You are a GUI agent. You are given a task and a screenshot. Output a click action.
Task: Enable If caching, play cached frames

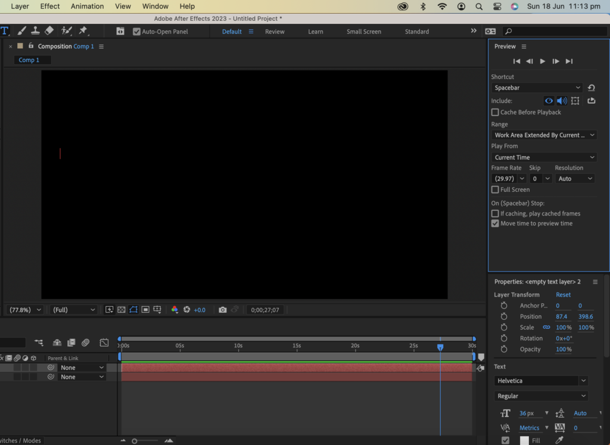click(x=495, y=213)
